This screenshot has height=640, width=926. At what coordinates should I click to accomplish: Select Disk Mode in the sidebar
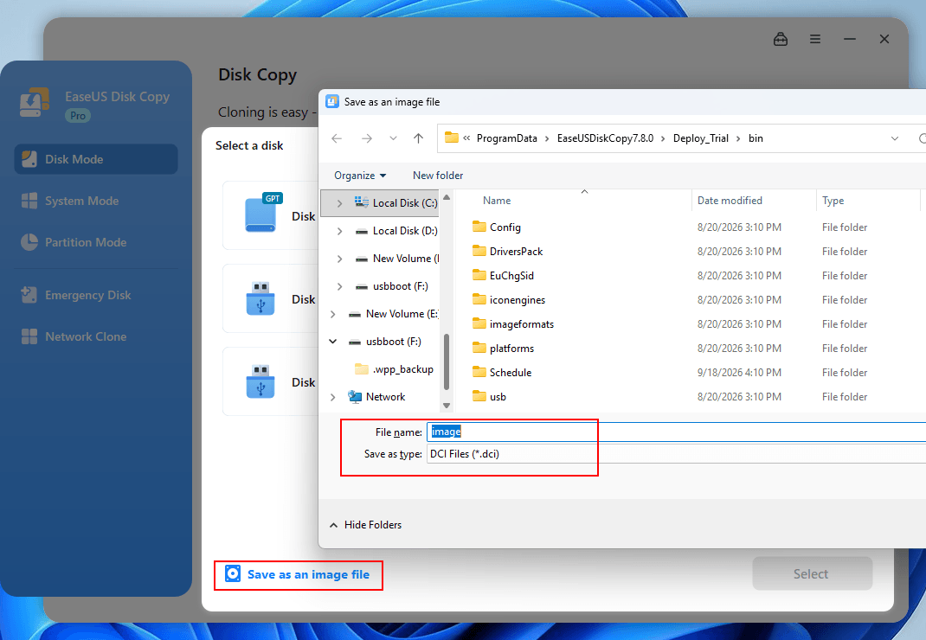click(96, 159)
